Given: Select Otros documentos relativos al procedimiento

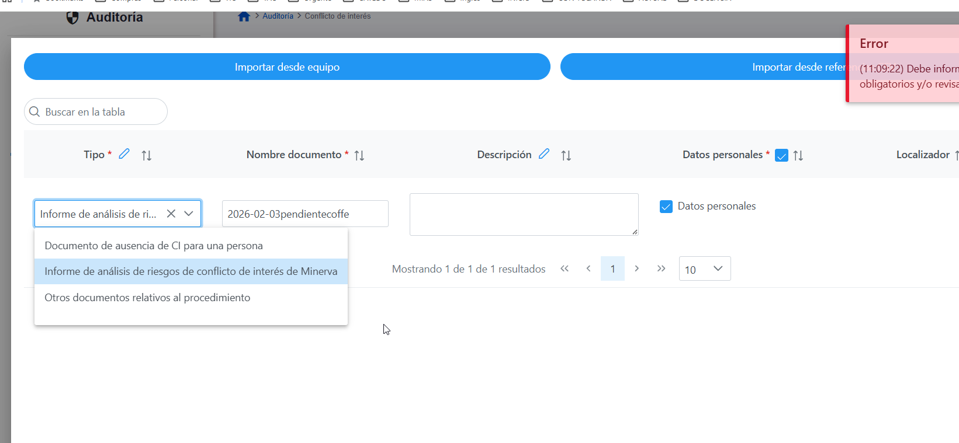Looking at the screenshot, I should point(191,298).
